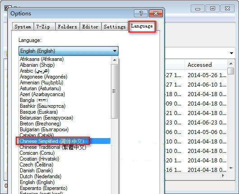Viewport: 239px width, 194px height.
Task: Maximize the 7-Zip main window
Action: [212, 9]
